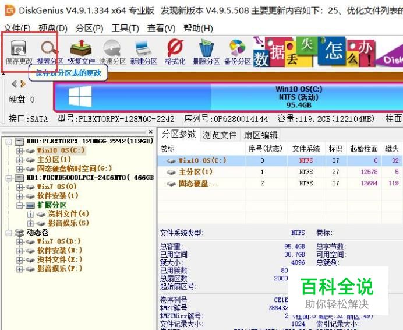Select 扩展分区 in the tree

coord(52,205)
